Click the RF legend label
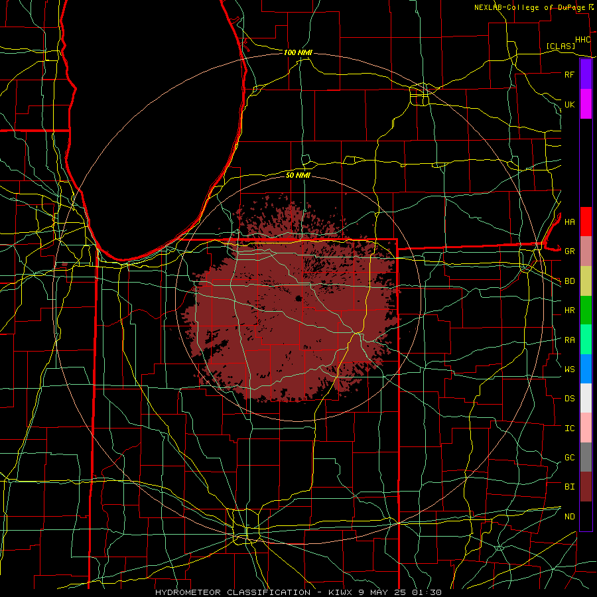 [569, 74]
